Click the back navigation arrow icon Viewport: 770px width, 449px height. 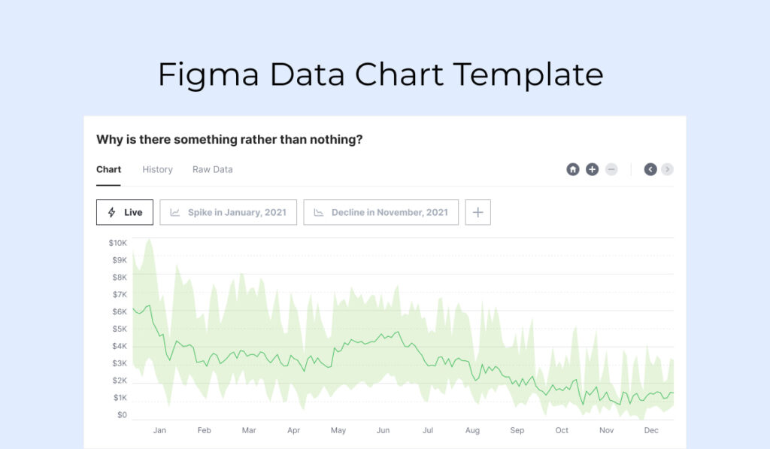click(x=649, y=169)
